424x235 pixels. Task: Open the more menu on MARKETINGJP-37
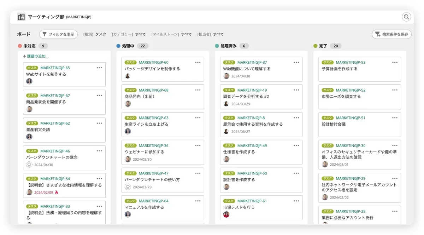(296, 62)
